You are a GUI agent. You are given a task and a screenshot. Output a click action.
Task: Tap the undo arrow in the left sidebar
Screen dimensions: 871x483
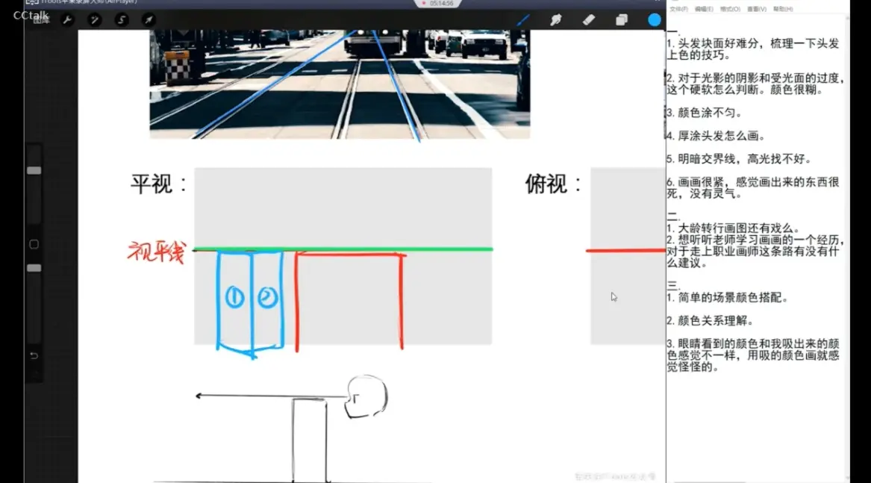point(33,358)
